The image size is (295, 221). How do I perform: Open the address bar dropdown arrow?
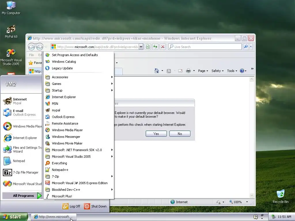141,47
